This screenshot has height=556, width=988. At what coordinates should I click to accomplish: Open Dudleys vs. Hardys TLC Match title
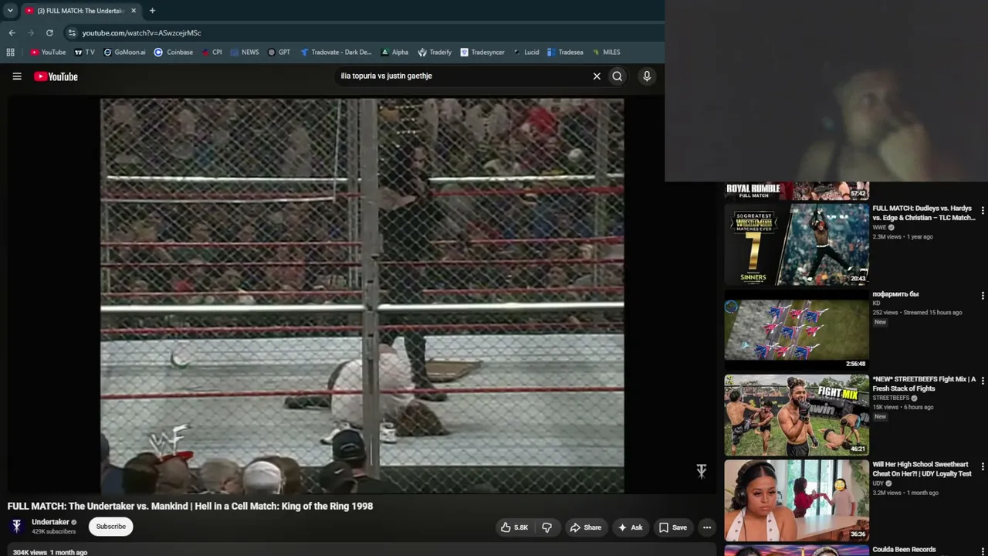tap(924, 213)
